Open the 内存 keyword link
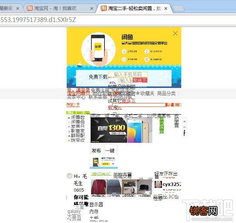236x223 pixels. (x=94, y=211)
